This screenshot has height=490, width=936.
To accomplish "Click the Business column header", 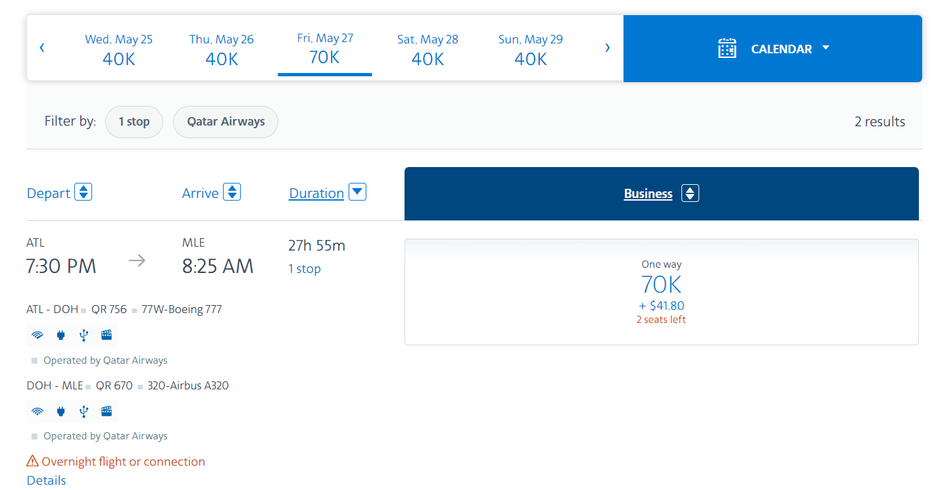I will point(648,193).
